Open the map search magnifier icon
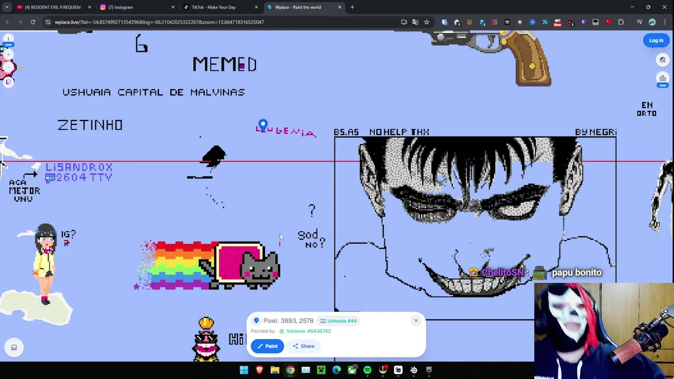674x379 pixels. (663, 60)
